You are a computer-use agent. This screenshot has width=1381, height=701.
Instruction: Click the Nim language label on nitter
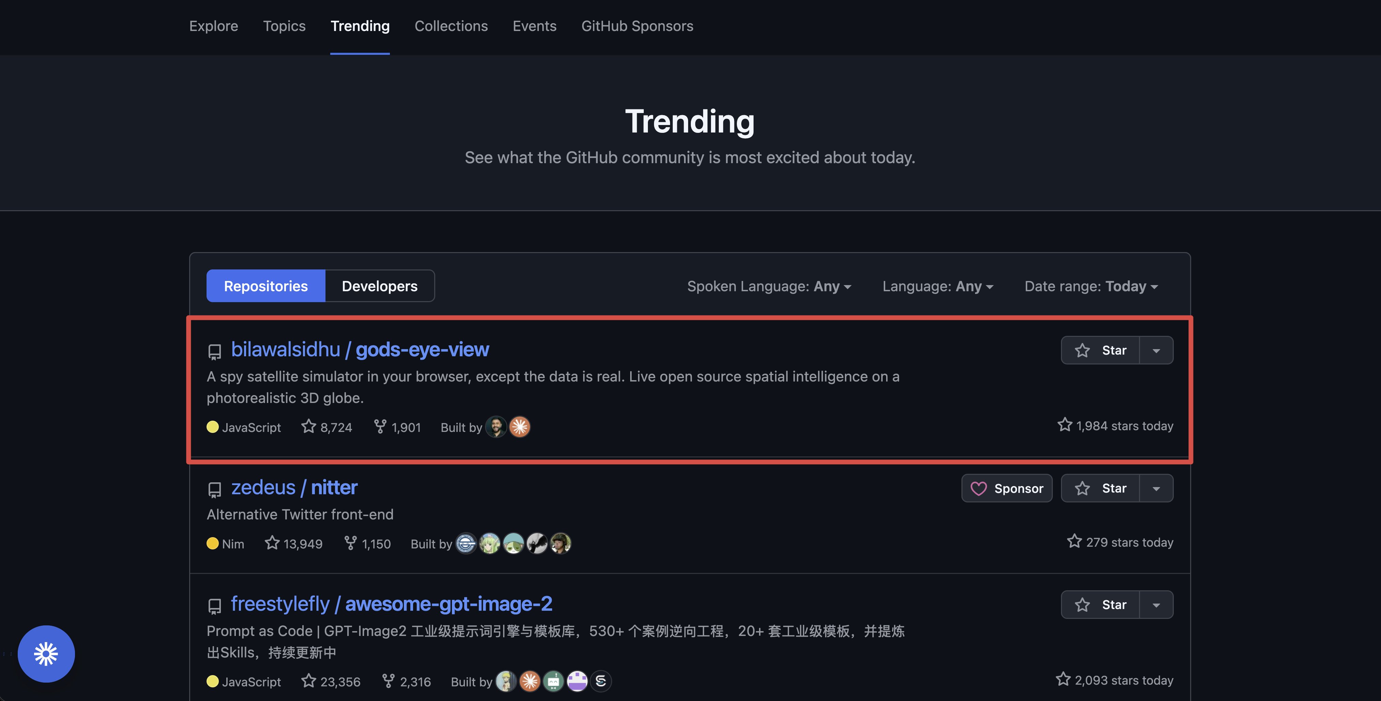(233, 543)
